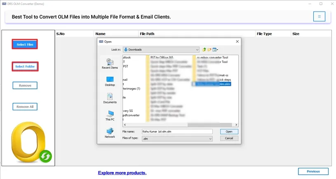This screenshot has width=336, height=179.
Task: Click the Select Files button
Action: coord(25,44)
